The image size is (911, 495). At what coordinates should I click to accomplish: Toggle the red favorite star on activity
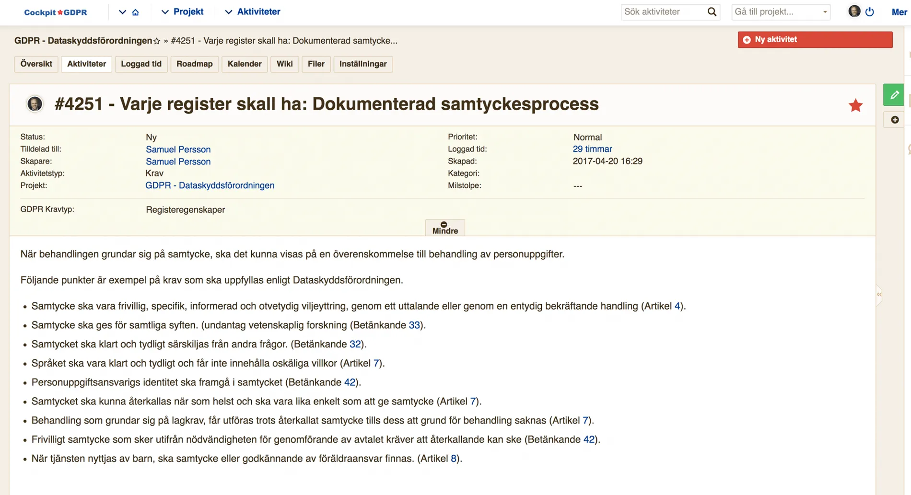pos(855,105)
